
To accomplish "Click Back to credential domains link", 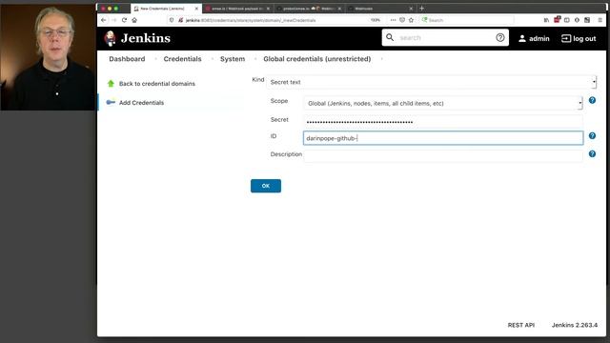I will [156, 84].
